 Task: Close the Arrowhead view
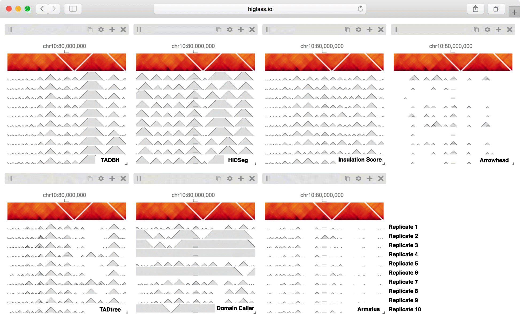510,30
